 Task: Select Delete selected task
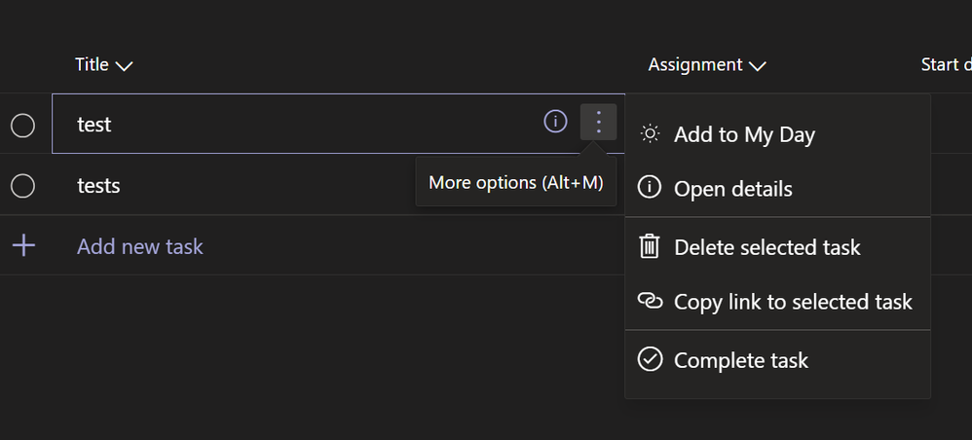point(766,247)
